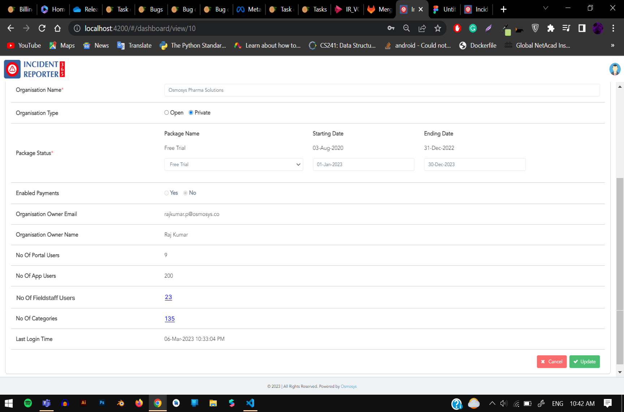Bookmark this page with the star icon

coord(438,29)
